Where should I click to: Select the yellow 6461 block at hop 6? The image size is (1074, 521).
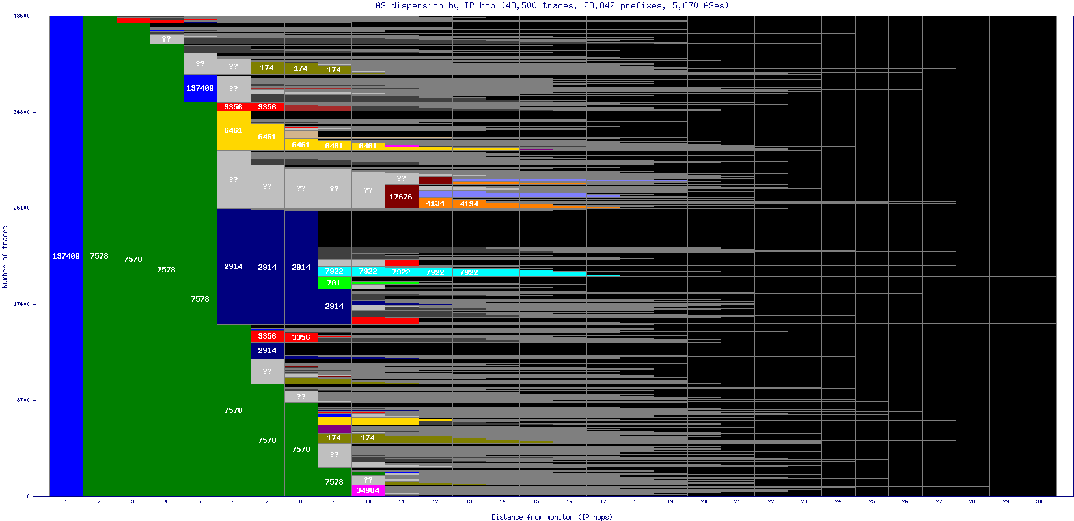pos(234,131)
